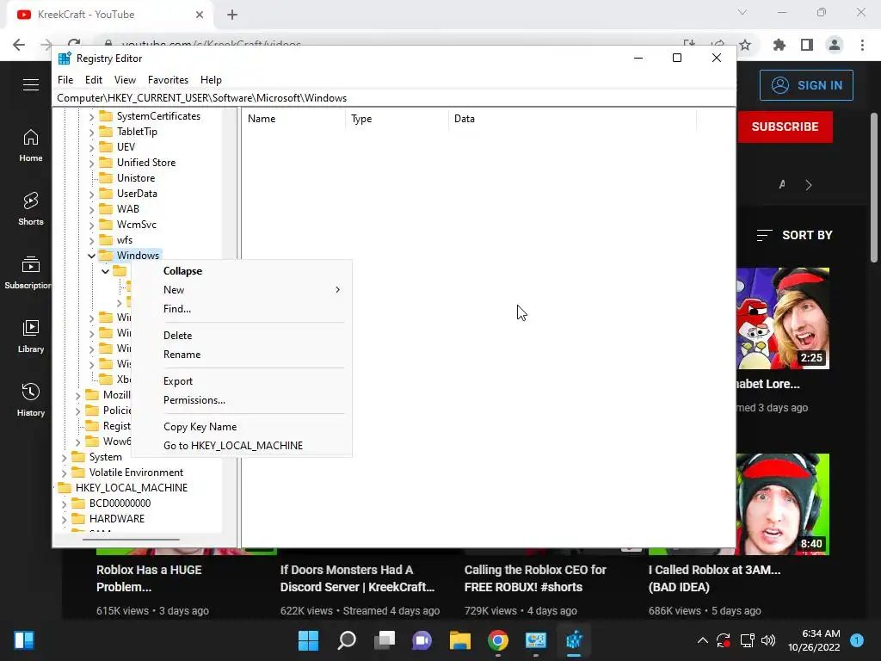Image resolution: width=881 pixels, height=661 pixels.
Task: Open History in YouTube sidebar
Action: click(31, 399)
